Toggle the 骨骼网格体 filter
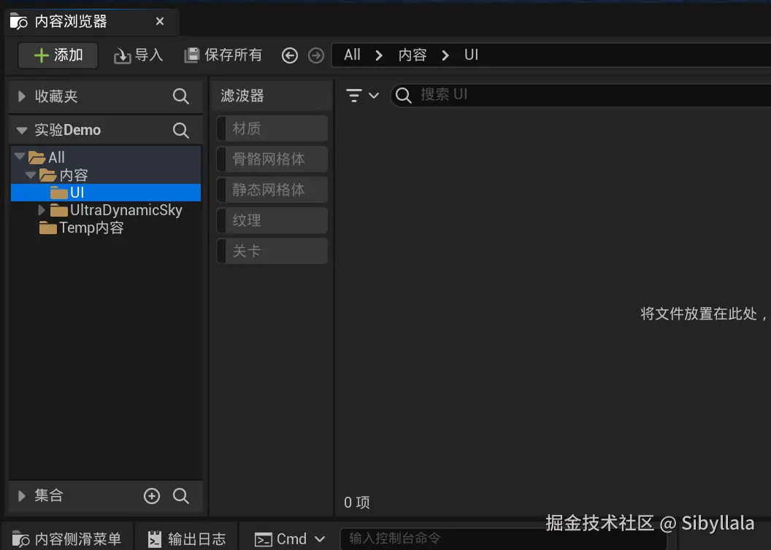This screenshot has width=771, height=550. click(x=272, y=159)
